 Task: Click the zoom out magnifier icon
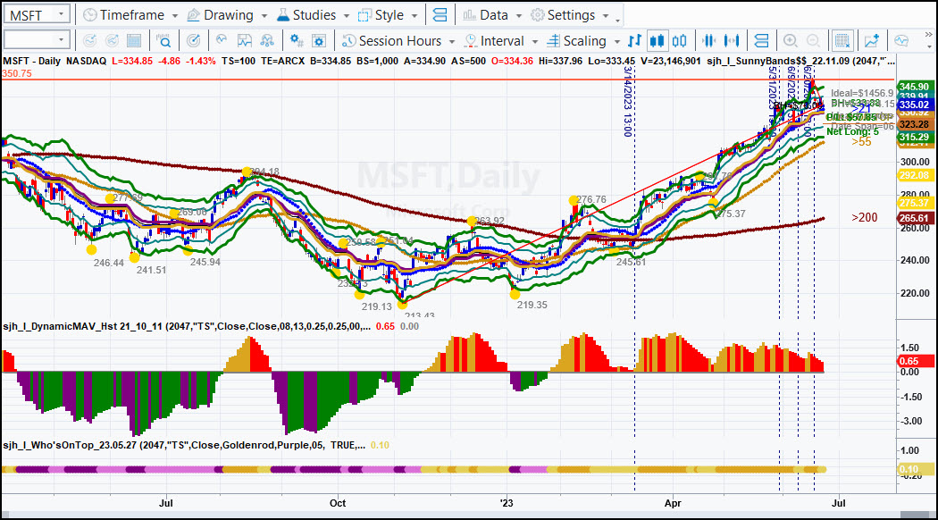(813, 41)
